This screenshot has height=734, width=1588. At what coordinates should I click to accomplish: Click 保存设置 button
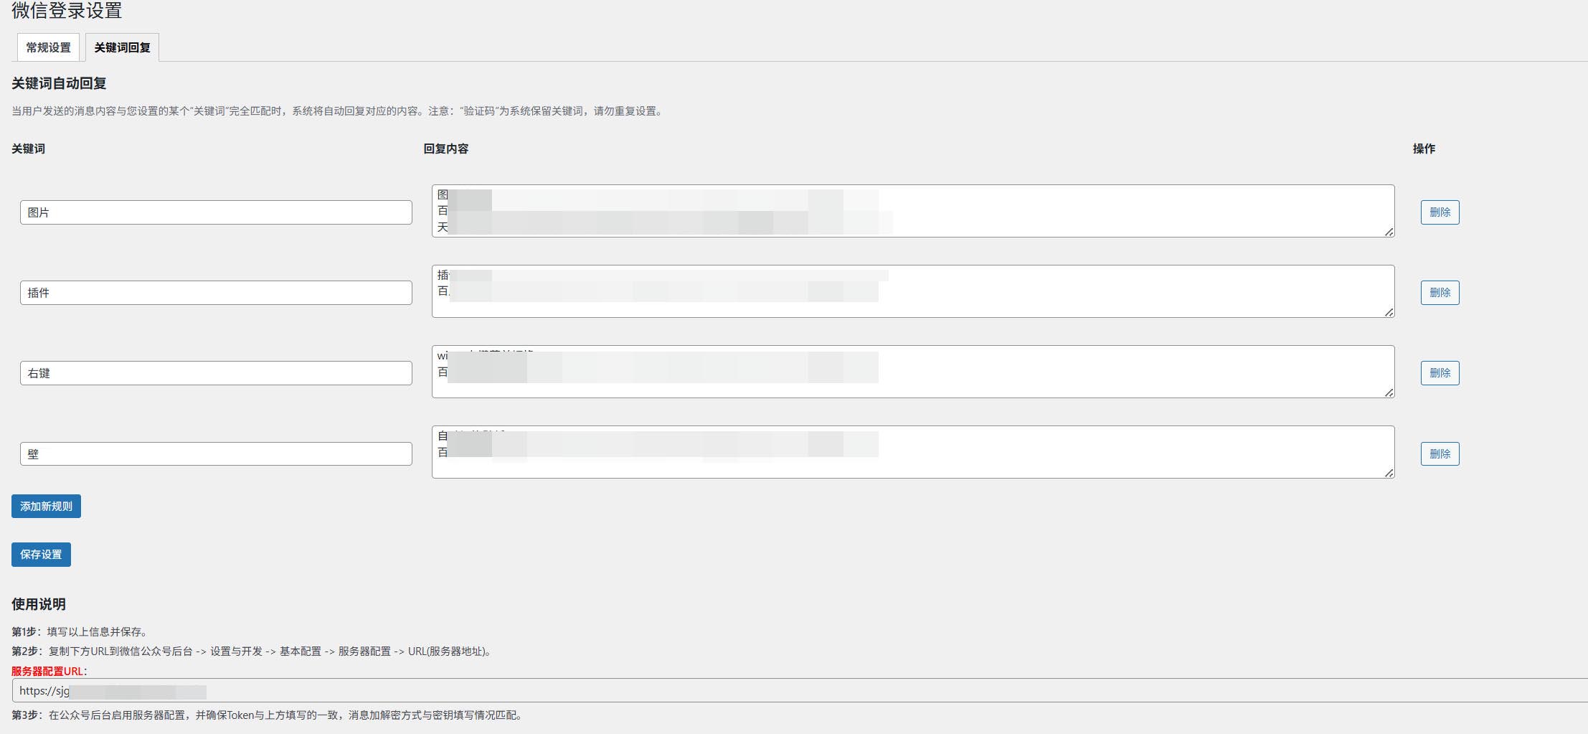click(x=41, y=555)
